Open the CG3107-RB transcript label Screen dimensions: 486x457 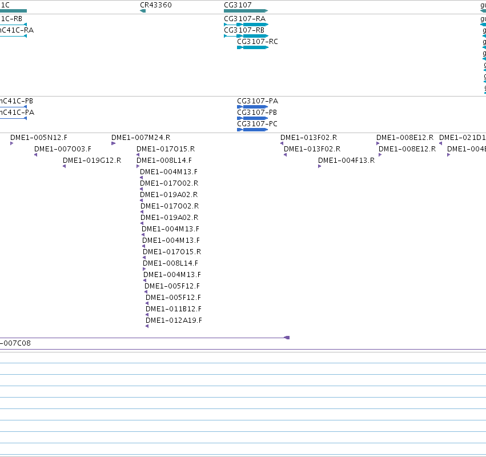[x=244, y=30]
